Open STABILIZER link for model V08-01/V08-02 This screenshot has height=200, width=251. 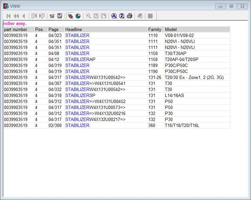click(x=77, y=36)
